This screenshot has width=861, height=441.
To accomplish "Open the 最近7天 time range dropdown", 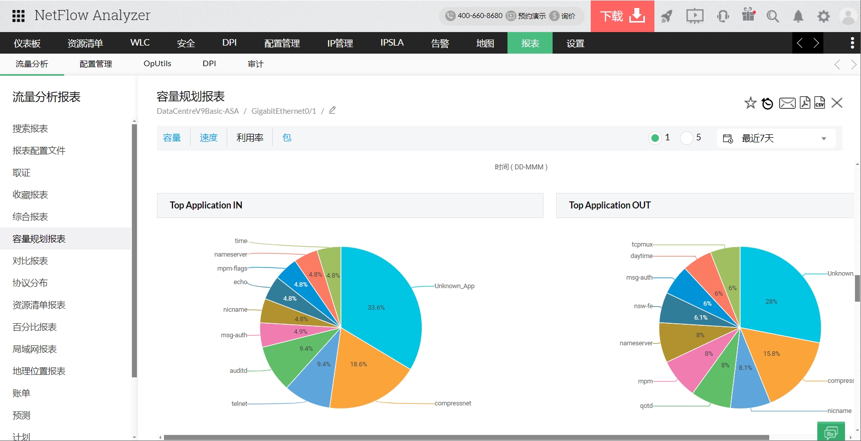I will [776, 138].
